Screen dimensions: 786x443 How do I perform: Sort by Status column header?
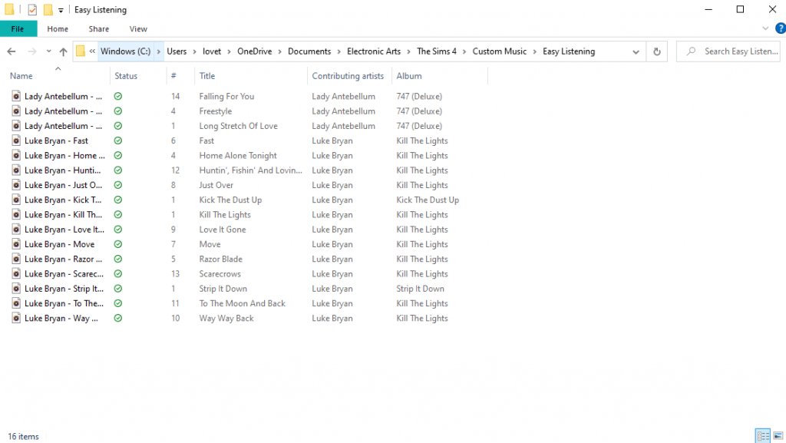(x=126, y=76)
